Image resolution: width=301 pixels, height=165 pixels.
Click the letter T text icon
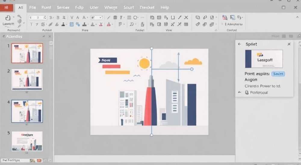point(31,24)
